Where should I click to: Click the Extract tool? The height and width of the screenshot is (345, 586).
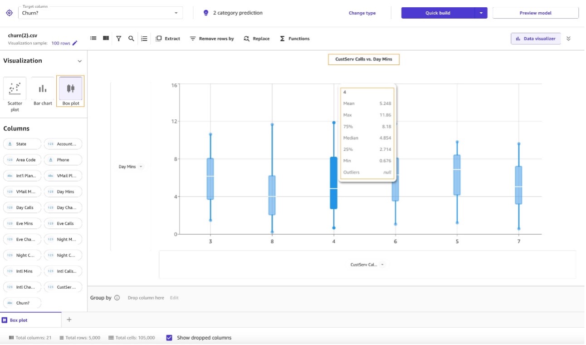coord(168,39)
